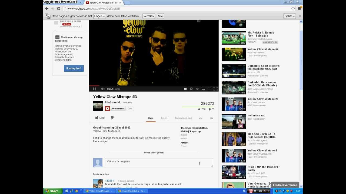Mute the video player volume
The image size is (346, 194).
tap(102, 89)
